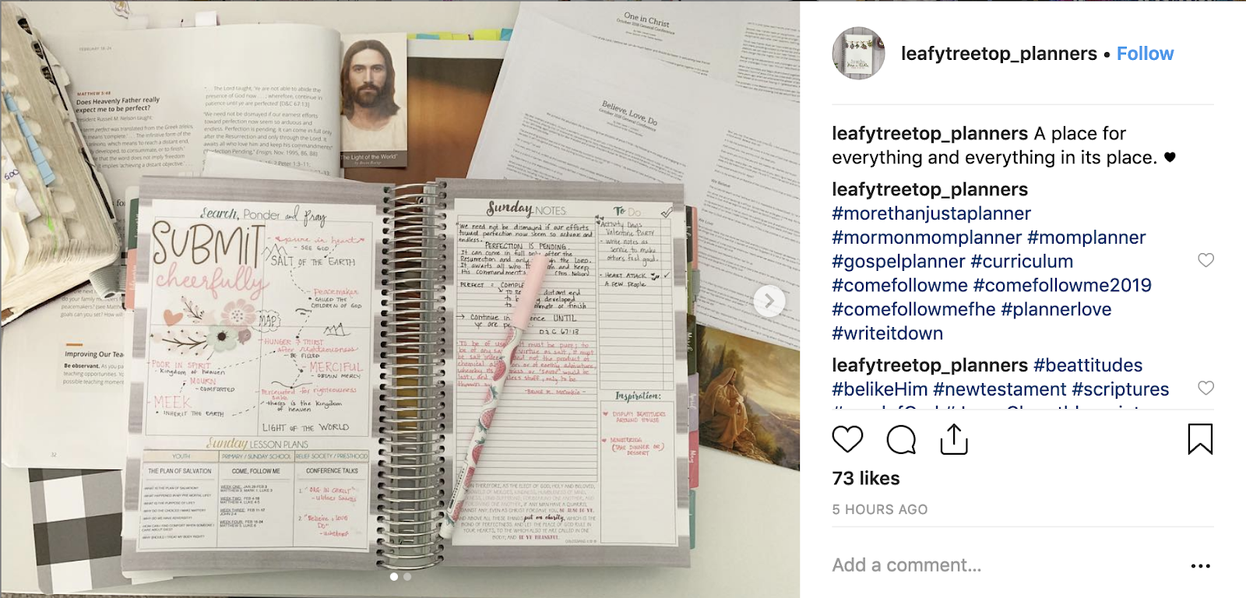Screen dimensions: 1246x598
Task: Open the three-dot more options menu
Action: (x=1201, y=566)
